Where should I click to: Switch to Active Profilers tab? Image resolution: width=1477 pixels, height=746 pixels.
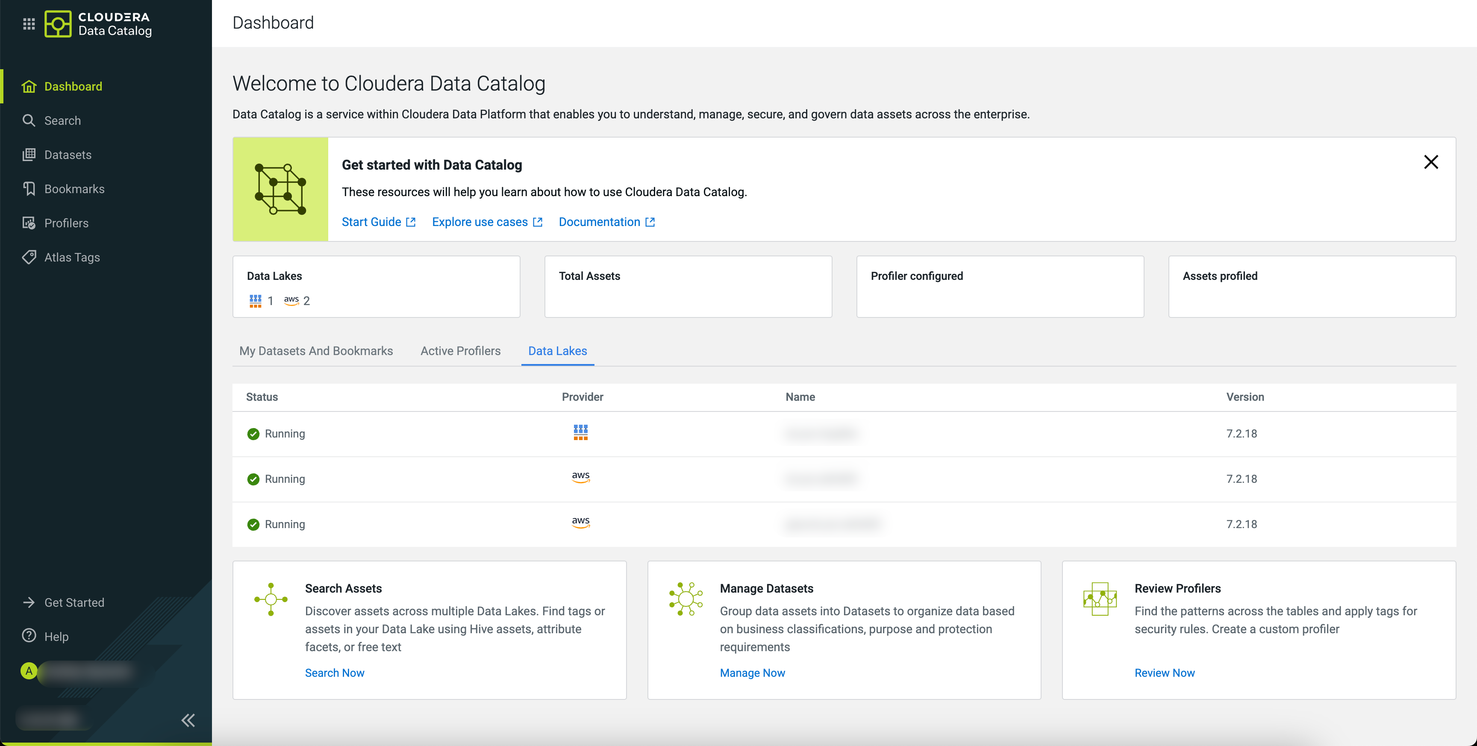point(460,351)
